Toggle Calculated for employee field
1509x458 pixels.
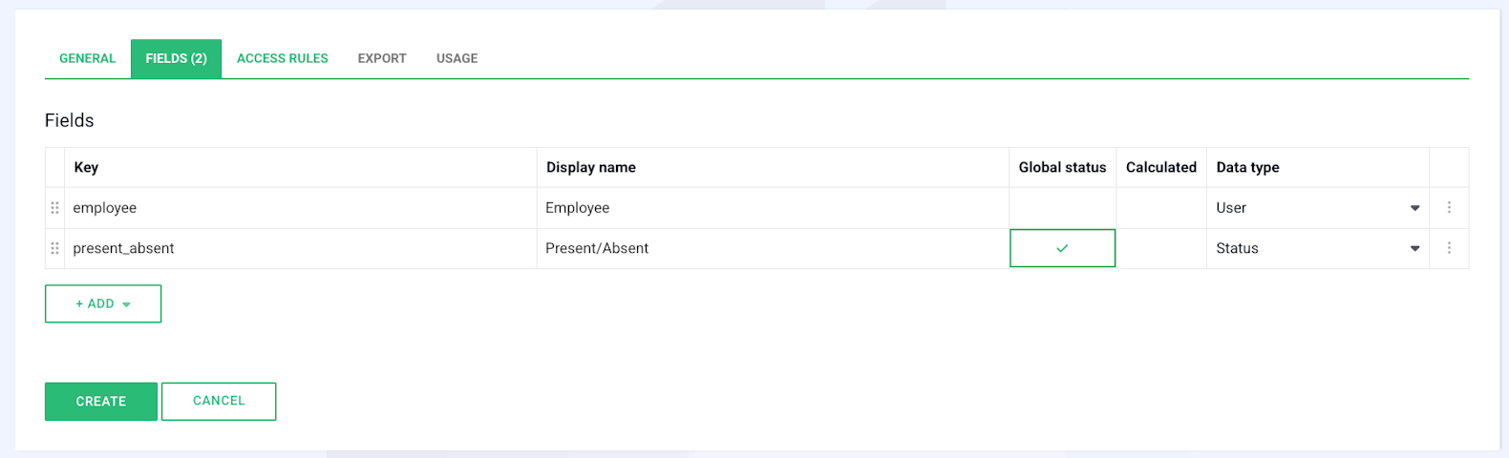(1160, 208)
